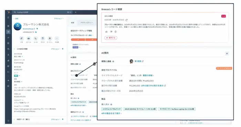
Task: Click info icon beside 購入済み in enlarged panel
Action: 111,105
